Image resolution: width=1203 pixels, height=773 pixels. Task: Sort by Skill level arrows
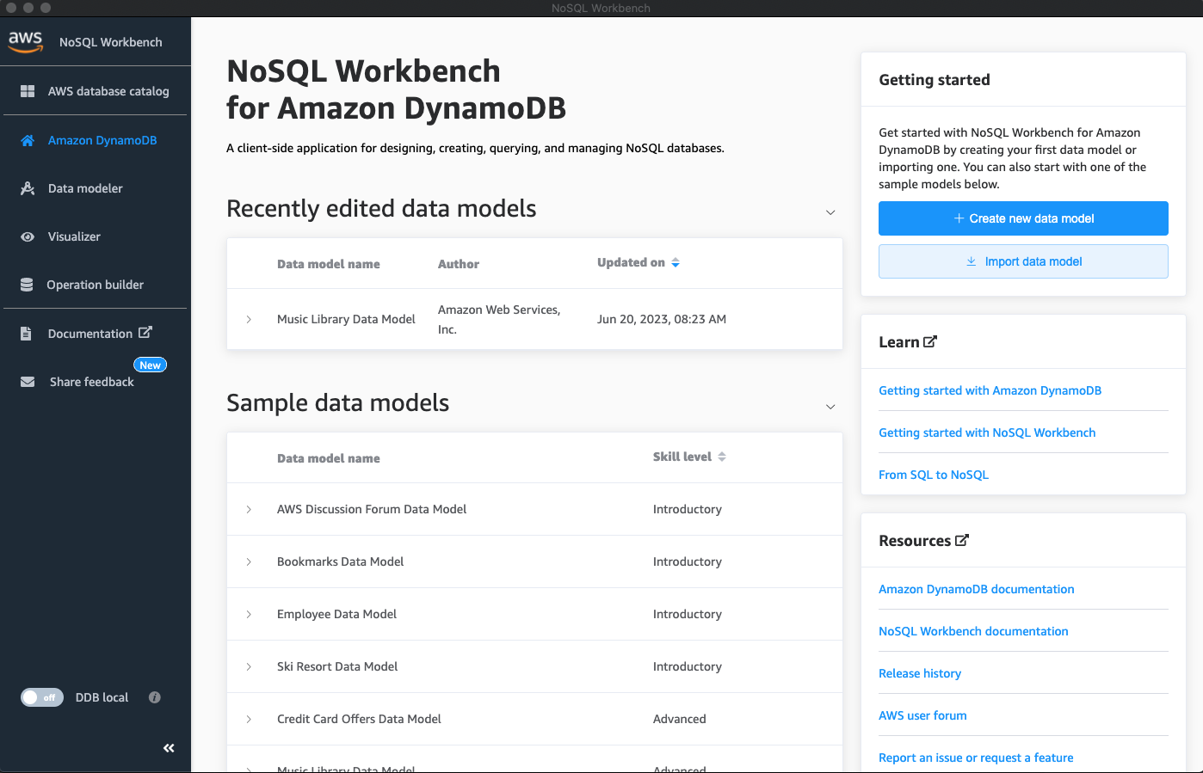click(722, 457)
